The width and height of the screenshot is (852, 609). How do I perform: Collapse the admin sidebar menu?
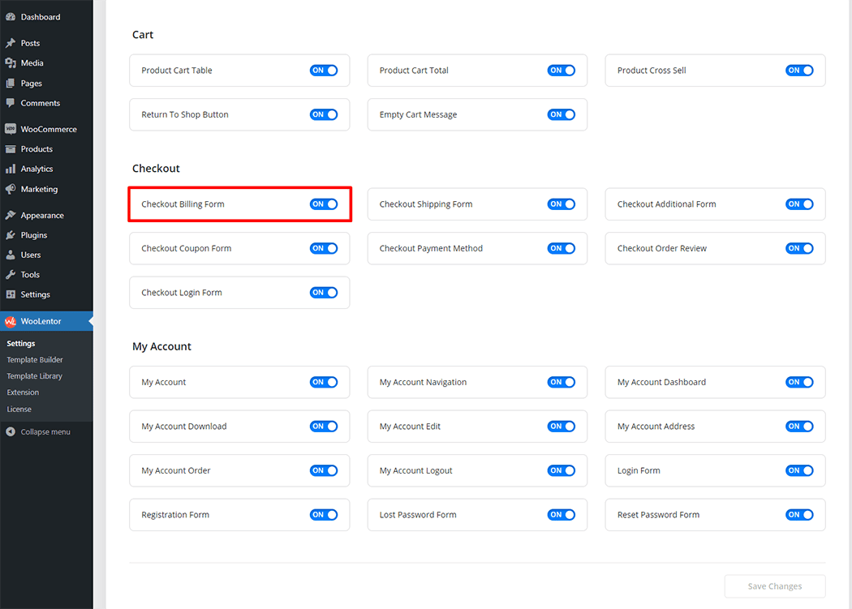[x=38, y=432]
